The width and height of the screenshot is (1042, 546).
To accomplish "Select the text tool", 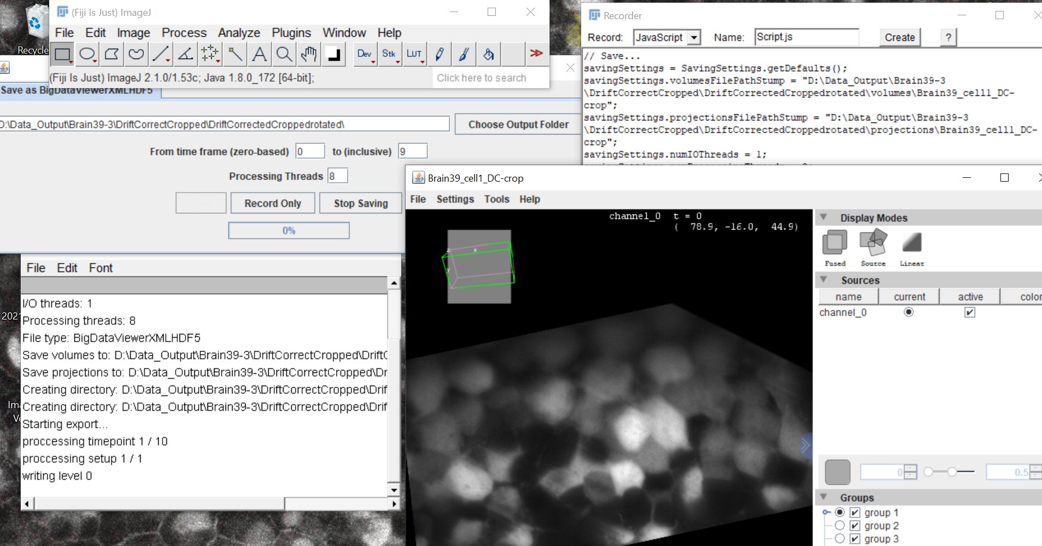I will [x=258, y=54].
